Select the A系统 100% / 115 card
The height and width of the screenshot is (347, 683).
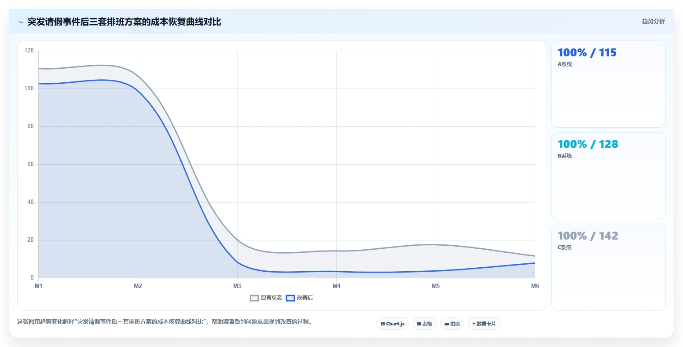point(608,84)
